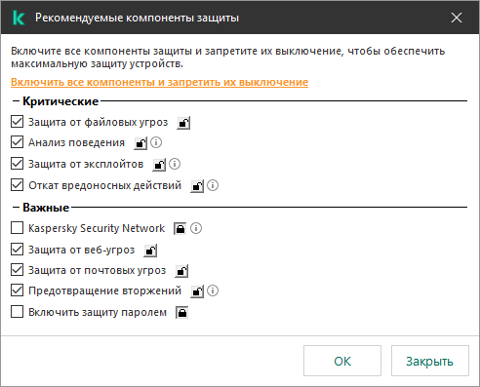480x387 pixels.
Task: Collapse the Важные section
Action: point(16,208)
